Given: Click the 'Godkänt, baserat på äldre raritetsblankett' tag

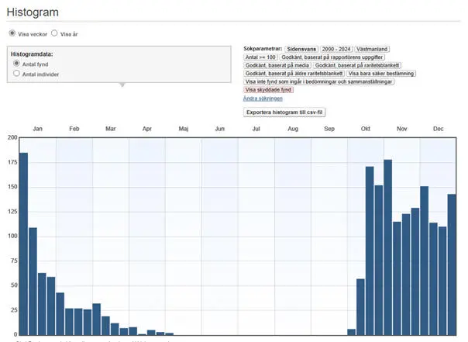Looking at the screenshot, I should click(x=294, y=74).
